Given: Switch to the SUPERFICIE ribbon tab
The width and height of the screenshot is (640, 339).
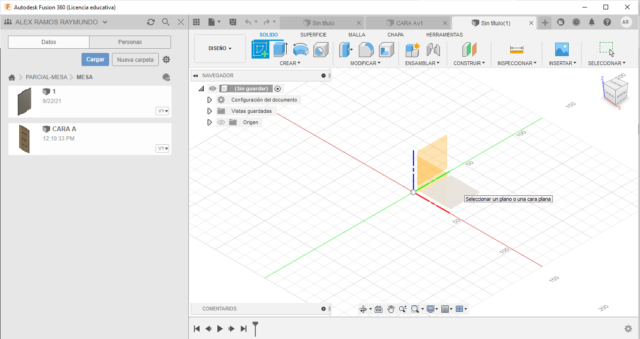Looking at the screenshot, I should pyautogui.click(x=313, y=35).
